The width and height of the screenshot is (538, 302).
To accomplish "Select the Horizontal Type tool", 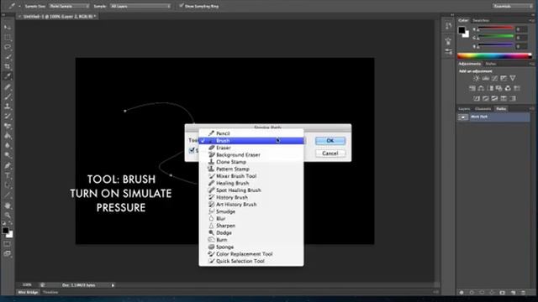I will click(8, 175).
